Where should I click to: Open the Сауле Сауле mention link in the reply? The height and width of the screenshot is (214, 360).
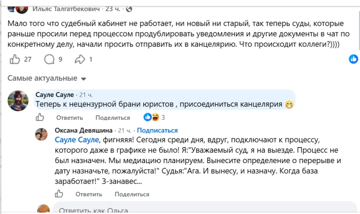[77, 140]
